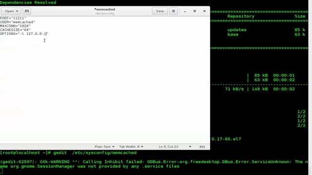Viewport: 312px width, 175px height.
Task: Open Plain Text language selector
Action: 104,147
